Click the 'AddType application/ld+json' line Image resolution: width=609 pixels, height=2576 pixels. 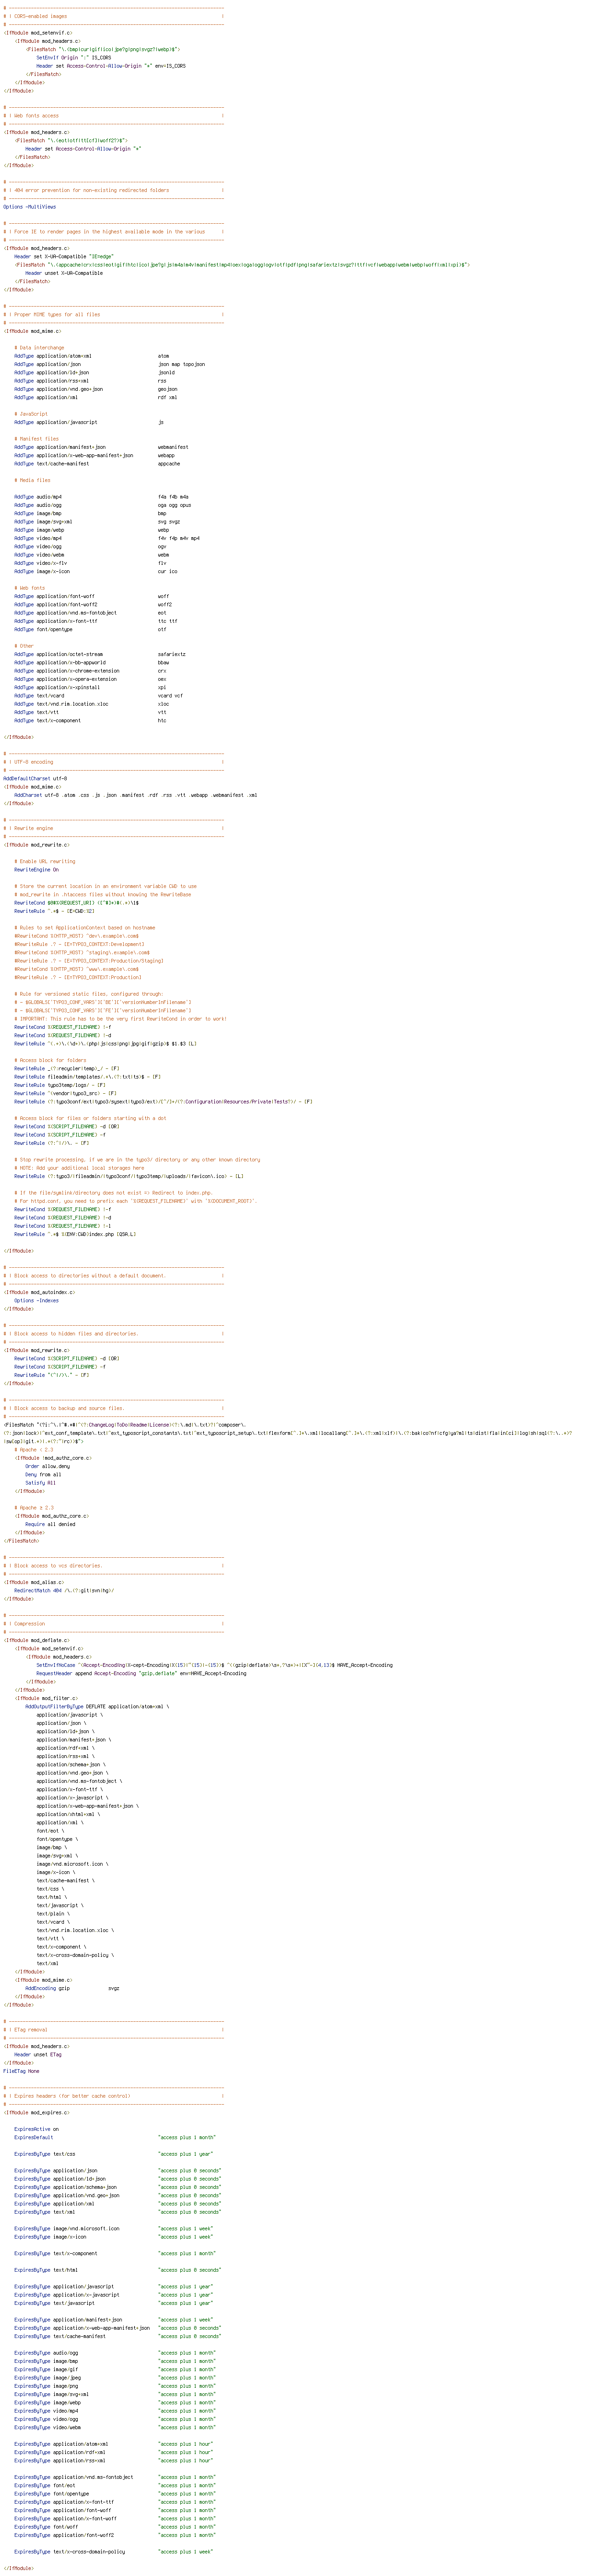[95, 372]
